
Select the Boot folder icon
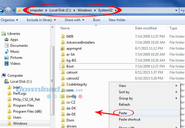tap(63, 66)
